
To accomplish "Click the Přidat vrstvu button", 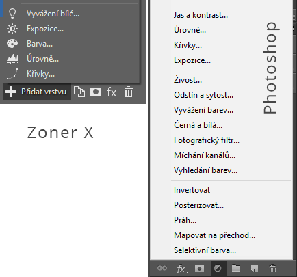I will pyautogui.click(x=37, y=92).
